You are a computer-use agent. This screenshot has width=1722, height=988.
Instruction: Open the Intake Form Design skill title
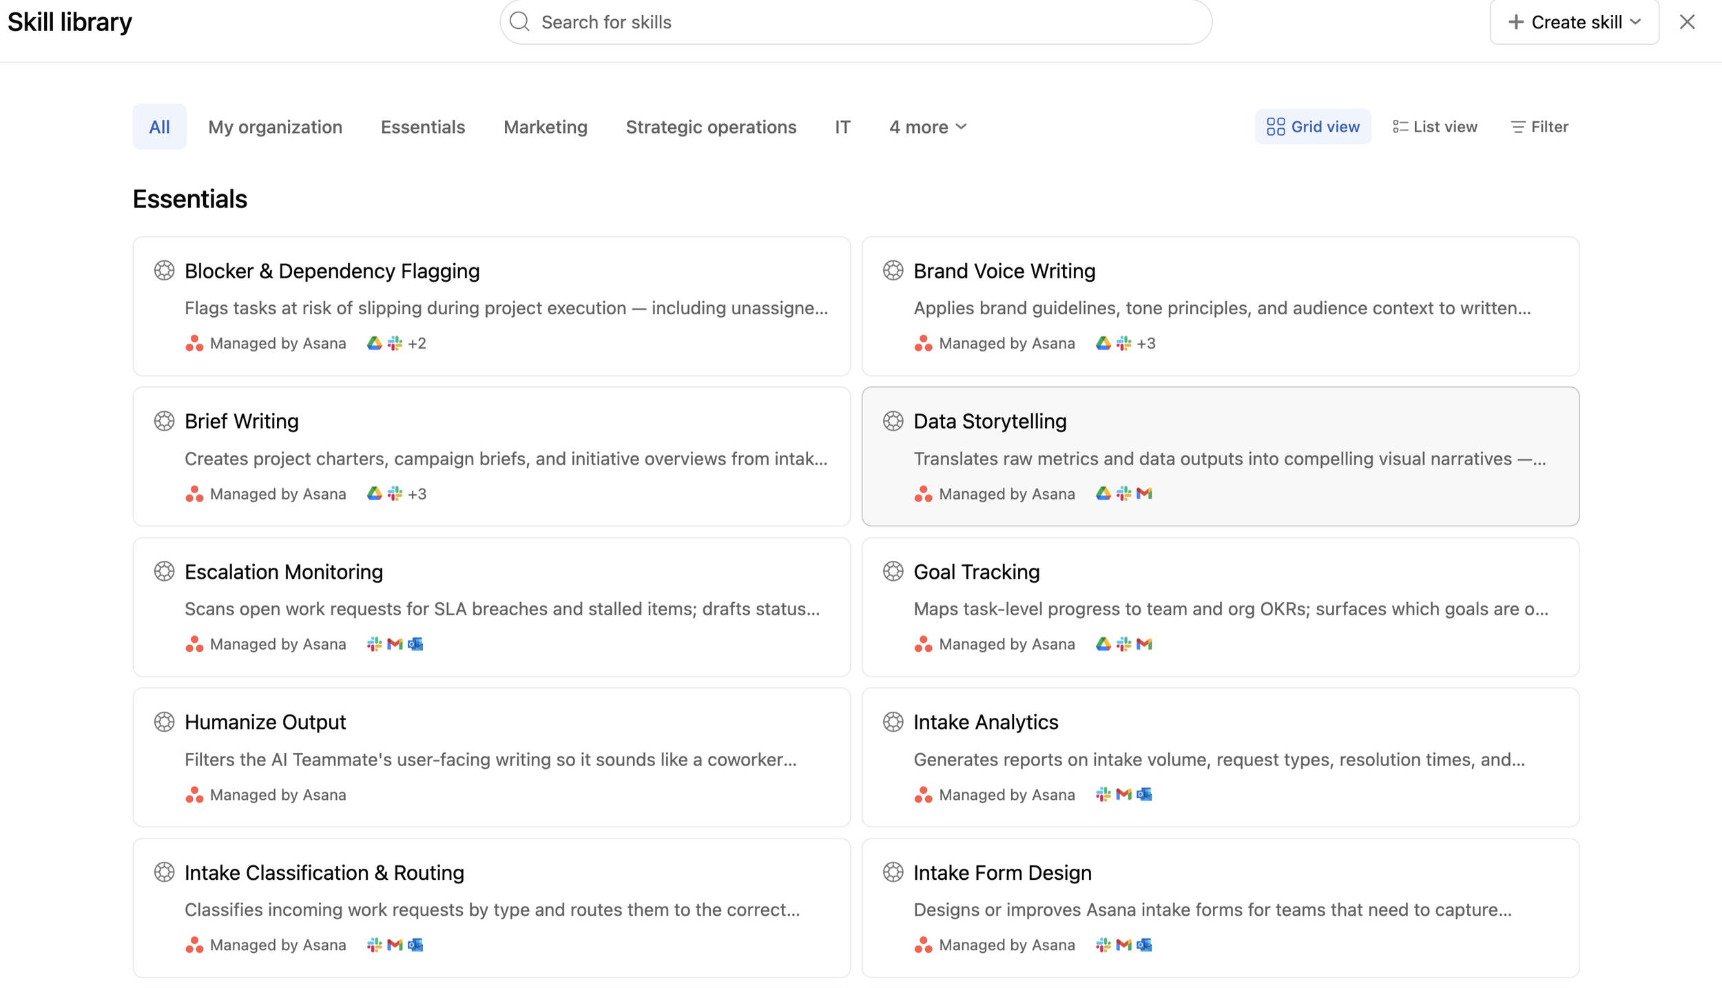1002,872
